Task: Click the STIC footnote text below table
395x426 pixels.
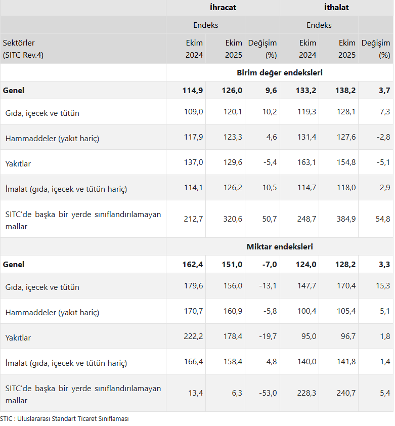Action: [x=65, y=419]
